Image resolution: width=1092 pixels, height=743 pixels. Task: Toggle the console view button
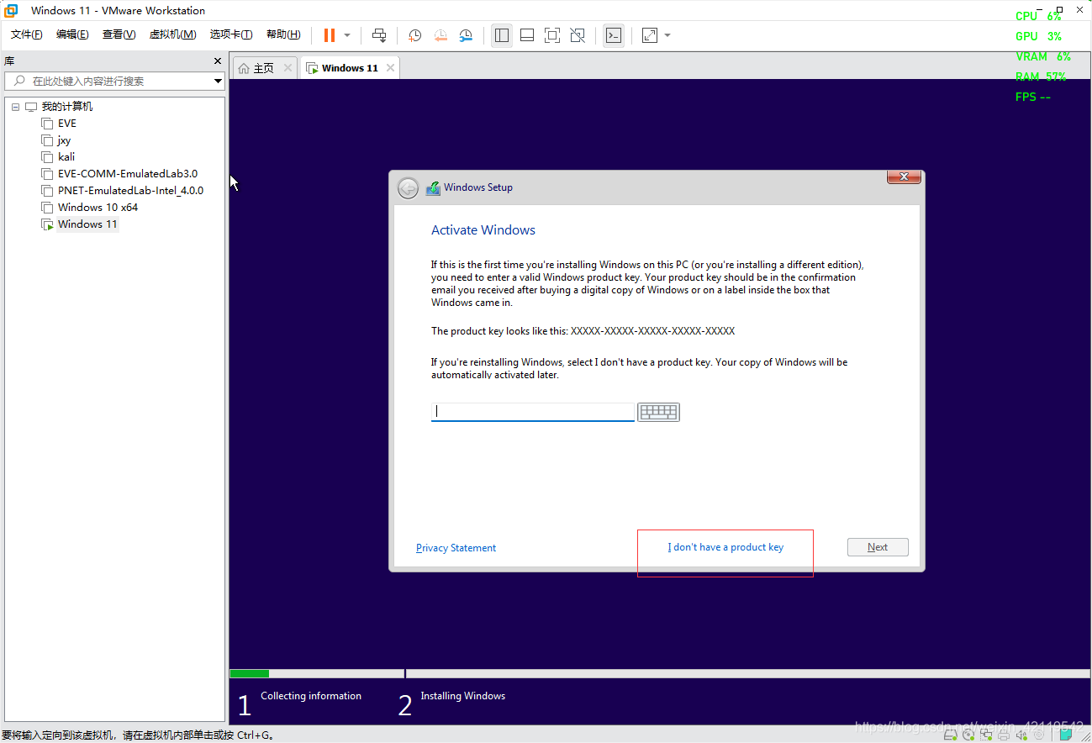point(614,35)
